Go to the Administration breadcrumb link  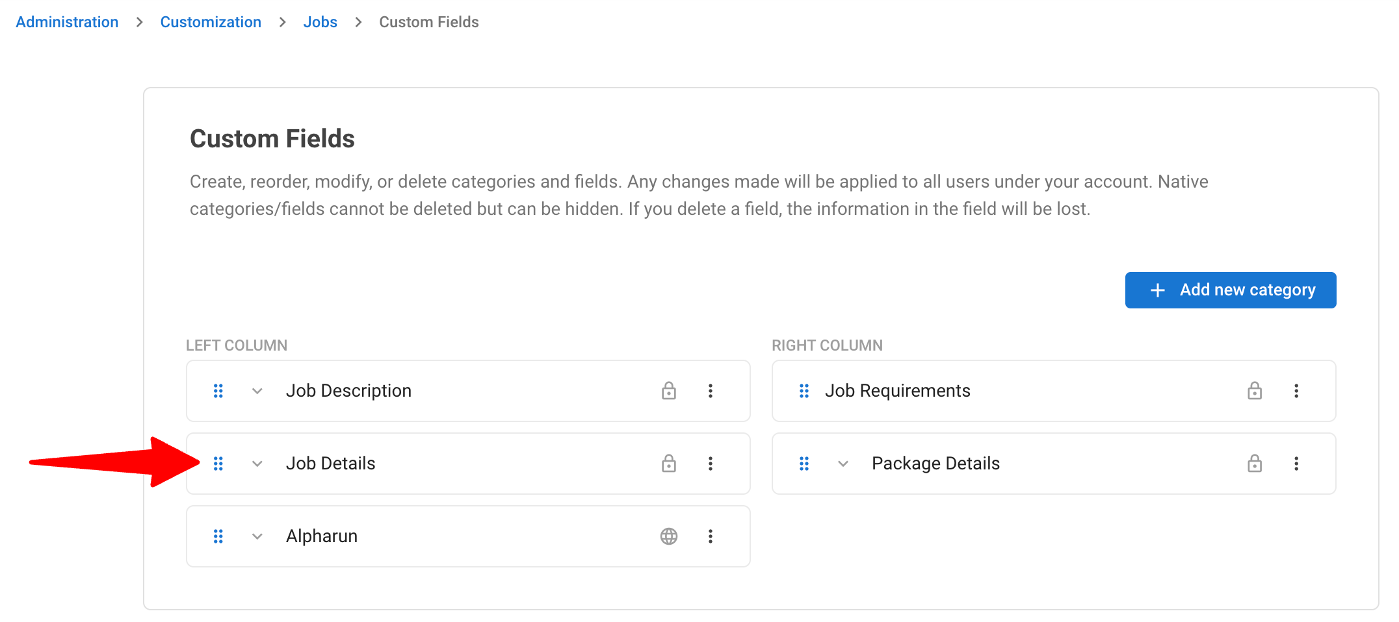(67, 22)
